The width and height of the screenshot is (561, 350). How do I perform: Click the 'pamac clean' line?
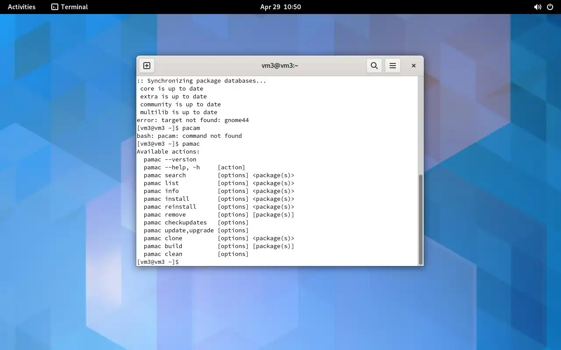pyautogui.click(x=196, y=254)
